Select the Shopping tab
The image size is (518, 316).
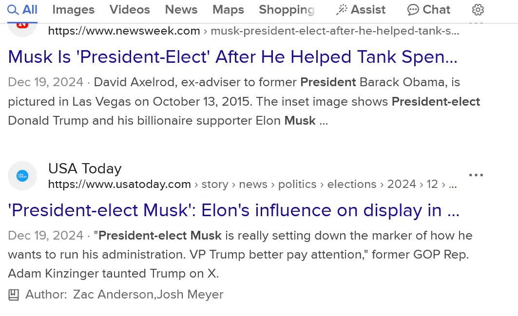pos(287,10)
